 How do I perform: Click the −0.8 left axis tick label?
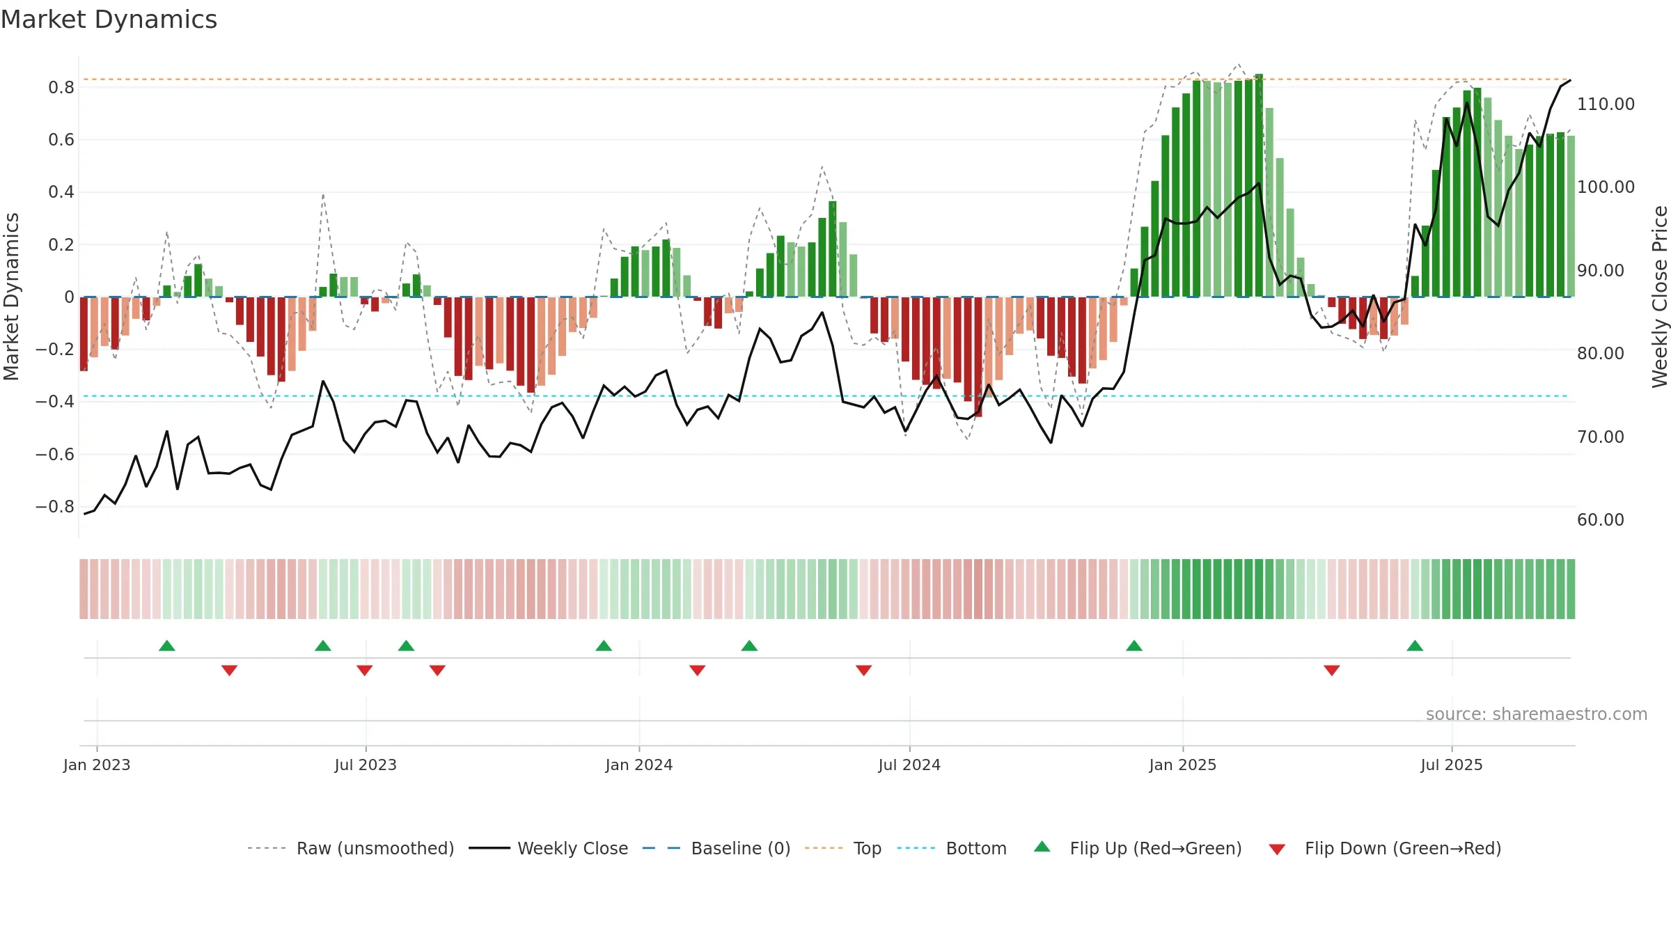[x=55, y=507]
